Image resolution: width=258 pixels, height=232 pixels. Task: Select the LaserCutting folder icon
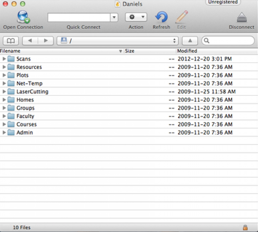pyautogui.click(x=11, y=92)
